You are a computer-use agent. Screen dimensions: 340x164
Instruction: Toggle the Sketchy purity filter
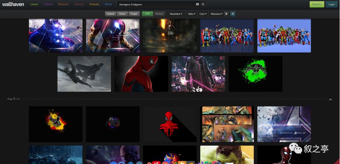tap(159, 14)
